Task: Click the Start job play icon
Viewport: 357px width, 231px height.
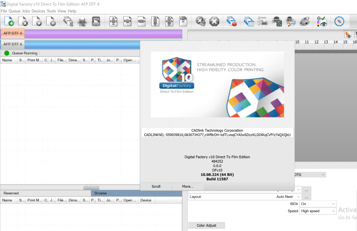Action: (37, 21)
